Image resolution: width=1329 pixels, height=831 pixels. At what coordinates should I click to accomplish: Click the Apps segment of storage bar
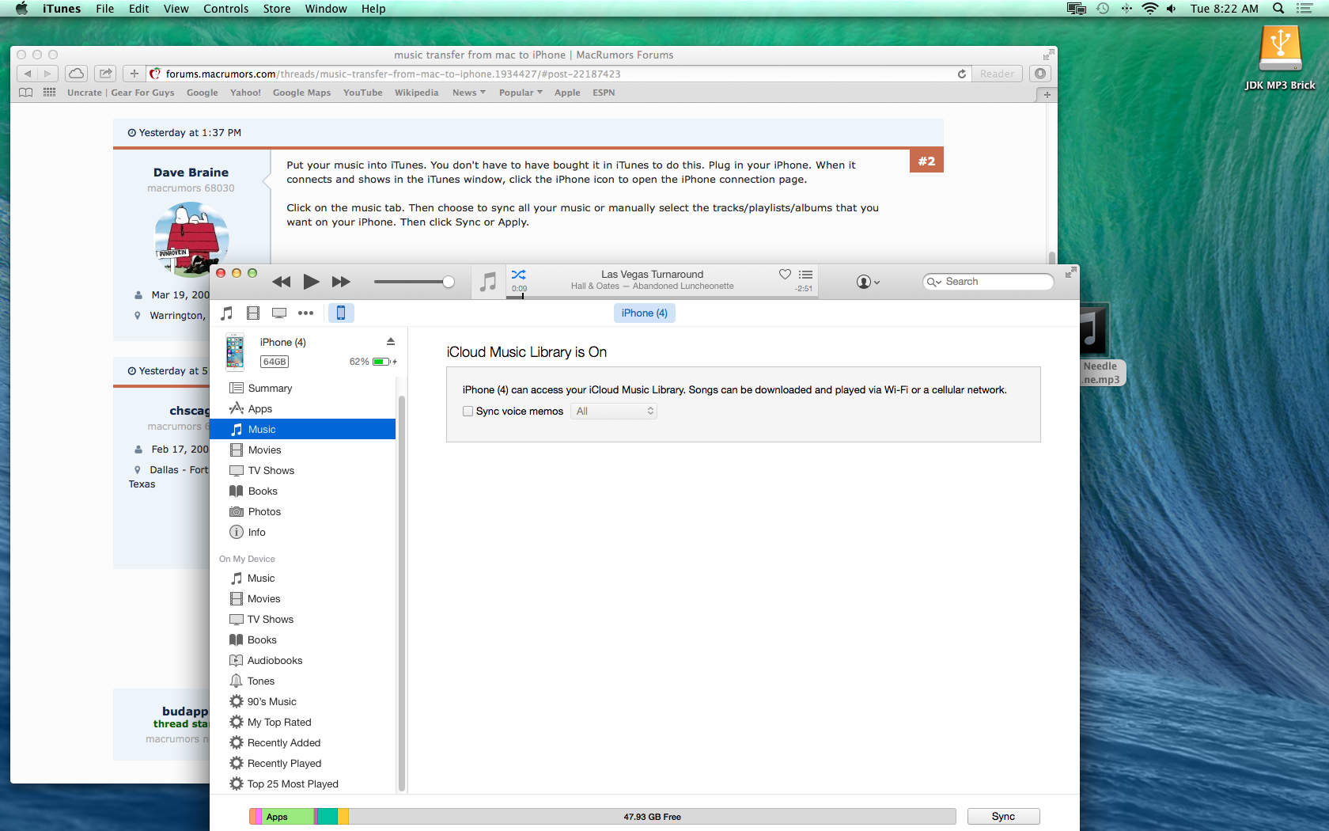(288, 817)
